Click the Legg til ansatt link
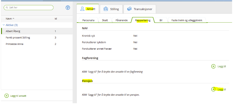233x104 pixels. (x=18, y=96)
